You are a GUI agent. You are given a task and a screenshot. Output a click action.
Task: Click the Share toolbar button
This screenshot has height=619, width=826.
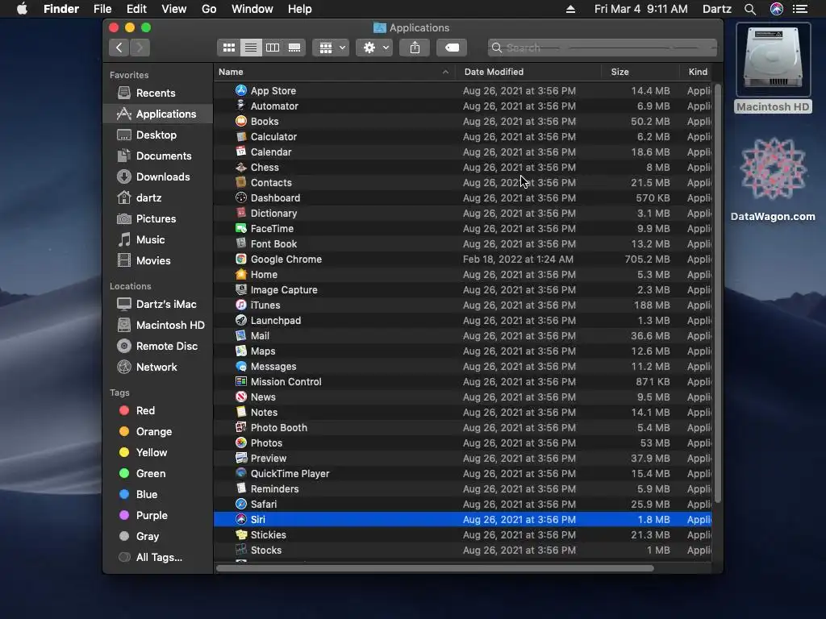[415, 48]
